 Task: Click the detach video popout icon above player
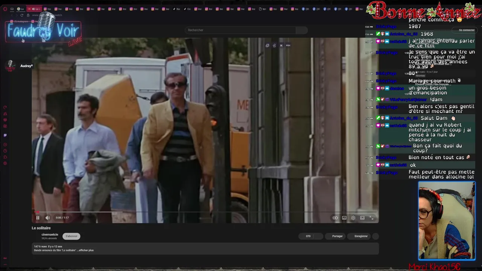coord(267,46)
